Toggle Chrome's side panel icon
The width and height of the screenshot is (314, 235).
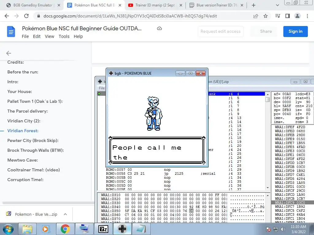tap(288, 16)
